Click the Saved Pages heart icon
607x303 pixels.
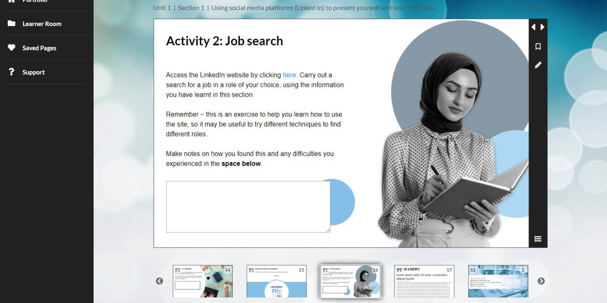coord(12,47)
